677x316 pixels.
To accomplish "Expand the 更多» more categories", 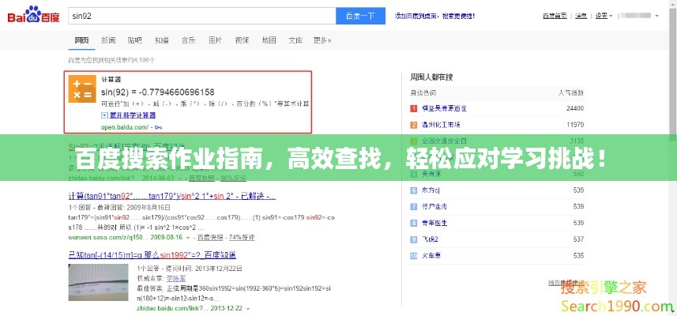I will tap(322, 39).
